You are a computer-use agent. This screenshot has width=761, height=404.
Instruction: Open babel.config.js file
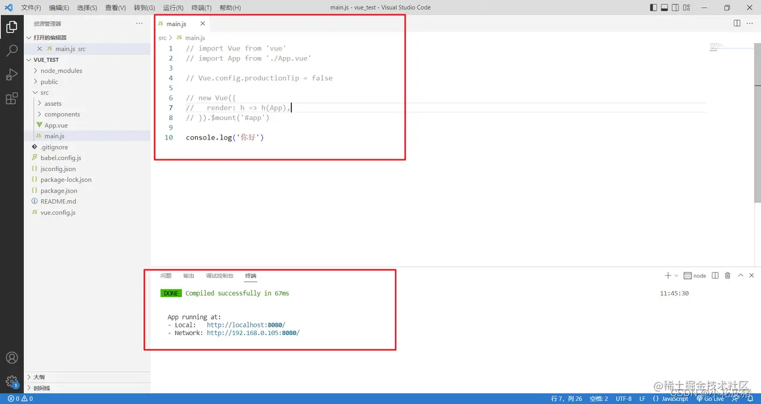[x=87, y=158]
